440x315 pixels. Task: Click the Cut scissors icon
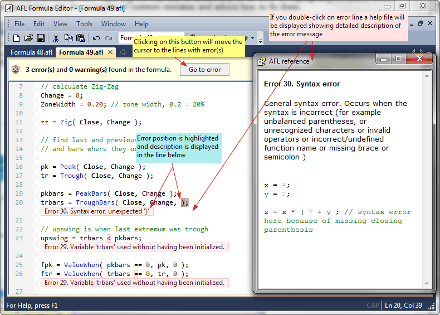pyautogui.click(x=56, y=38)
